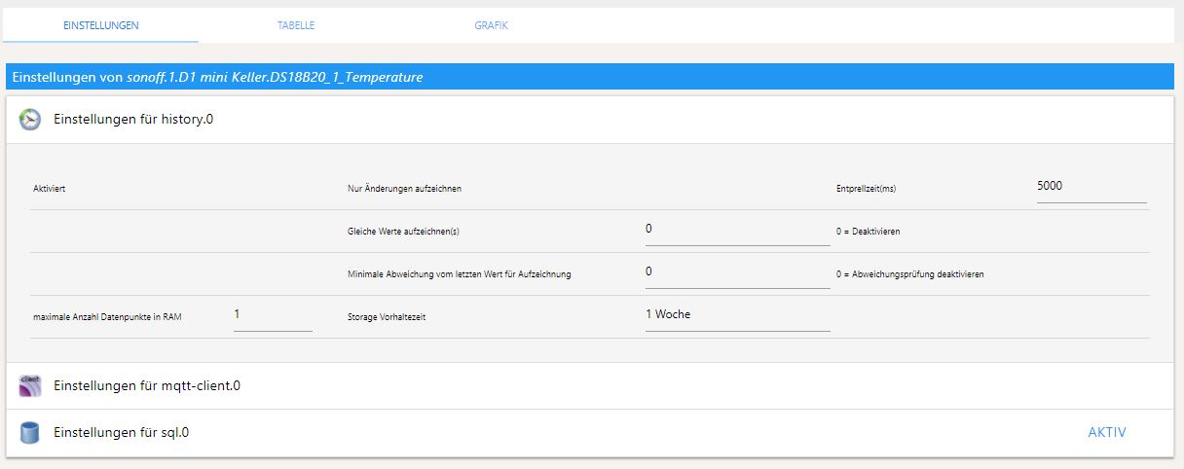Click the sql.0 database icon
This screenshot has height=469, width=1184.
click(x=30, y=432)
